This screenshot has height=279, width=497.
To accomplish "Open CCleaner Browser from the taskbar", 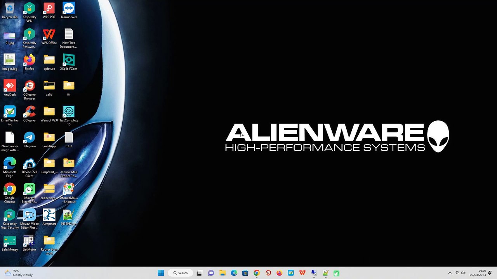I will tap(268, 273).
